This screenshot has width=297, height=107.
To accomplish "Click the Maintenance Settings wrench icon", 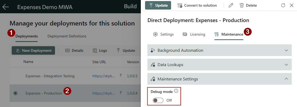I will pos(153,79).
